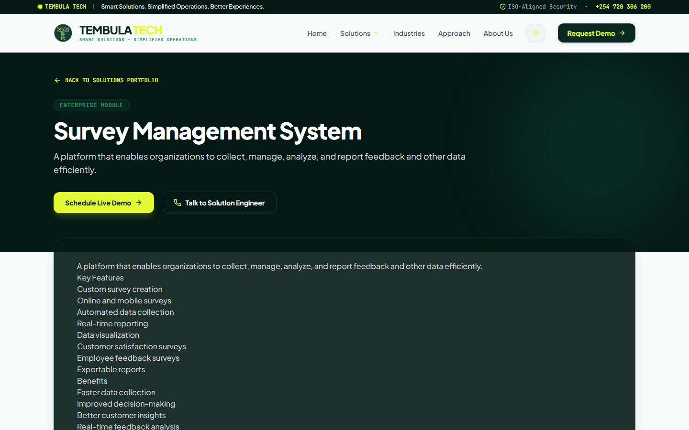Image resolution: width=689 pixels, height=430 pixels.
Task: Open the Industries menu item
Action: coord(409,33)
